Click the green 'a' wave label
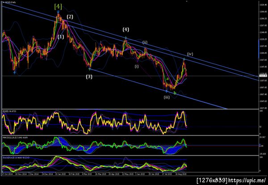268x185 pixels. point(167,79)
